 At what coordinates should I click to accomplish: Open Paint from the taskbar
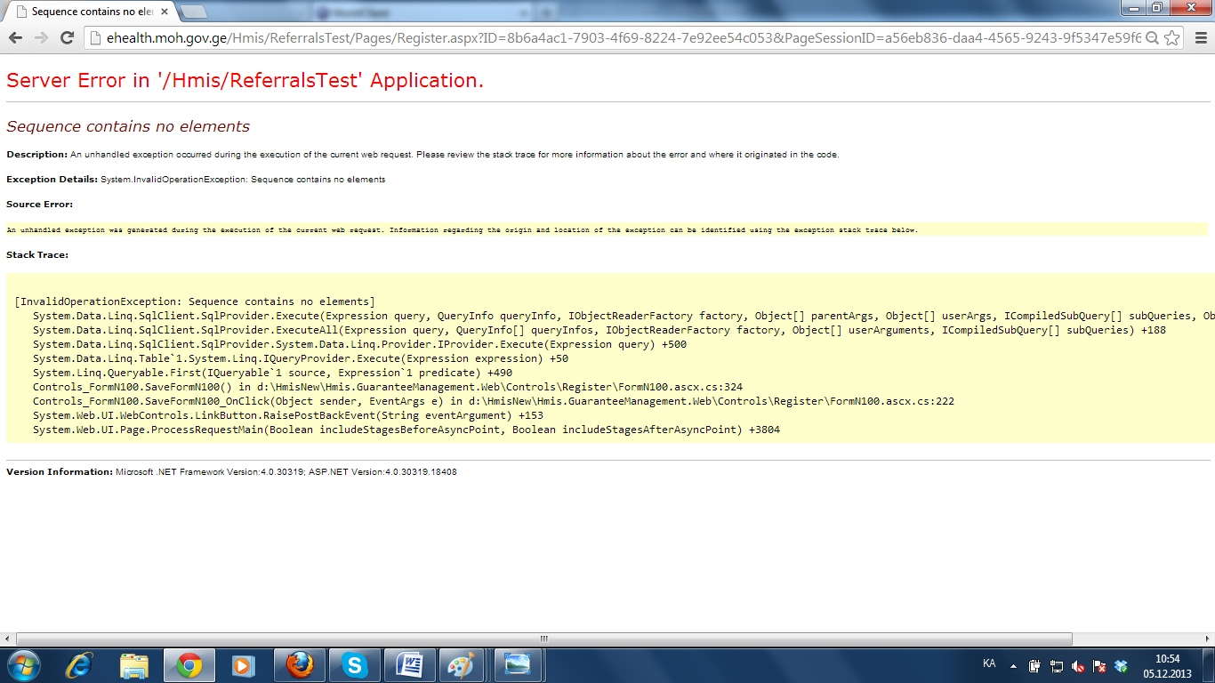[463, 665]
